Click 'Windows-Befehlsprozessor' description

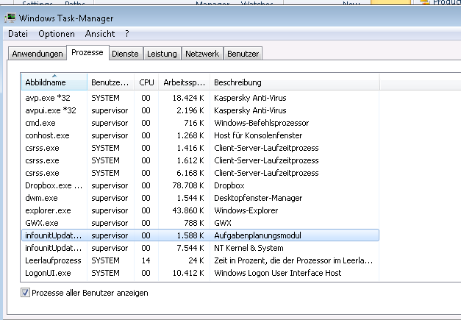[x=261, y=123]
